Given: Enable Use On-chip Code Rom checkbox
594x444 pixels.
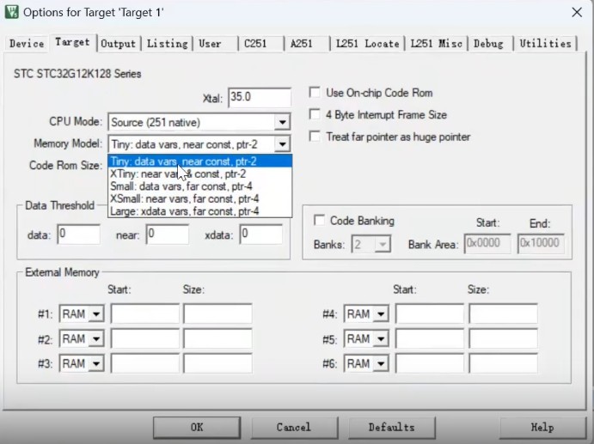Looking at the screenshot, I should click(315, 93).
